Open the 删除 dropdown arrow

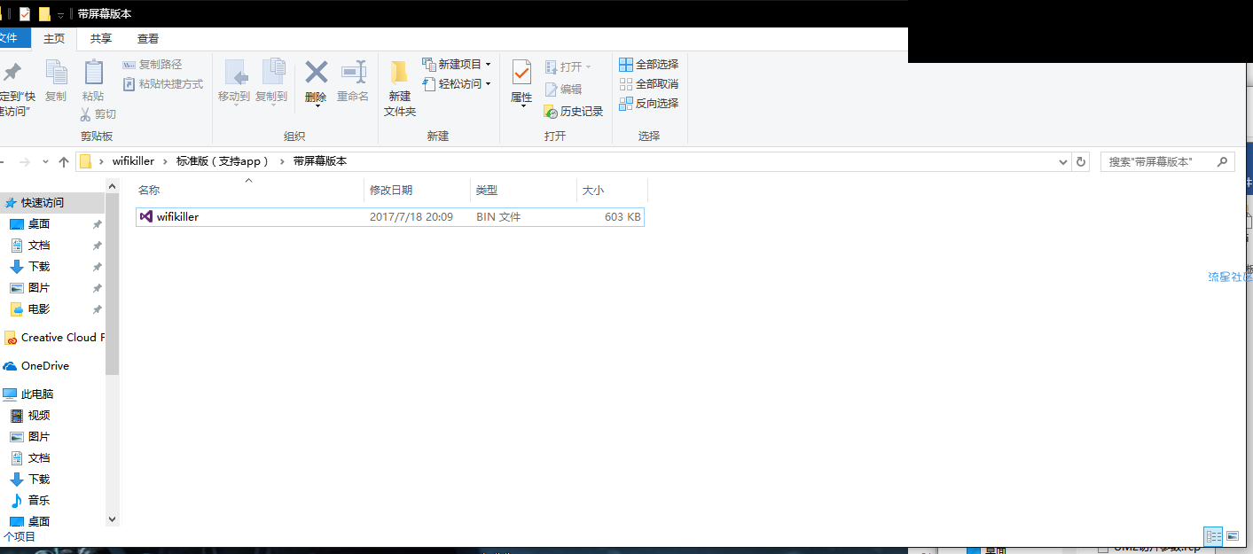317,107
